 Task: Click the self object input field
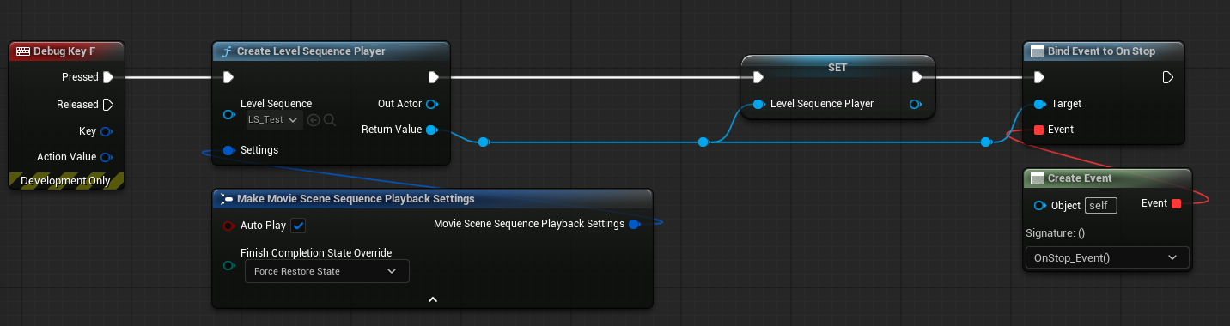pyautogui.click(x=1101, y=205)
